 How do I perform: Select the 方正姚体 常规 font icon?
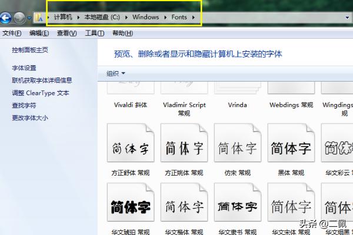[184, 143]
